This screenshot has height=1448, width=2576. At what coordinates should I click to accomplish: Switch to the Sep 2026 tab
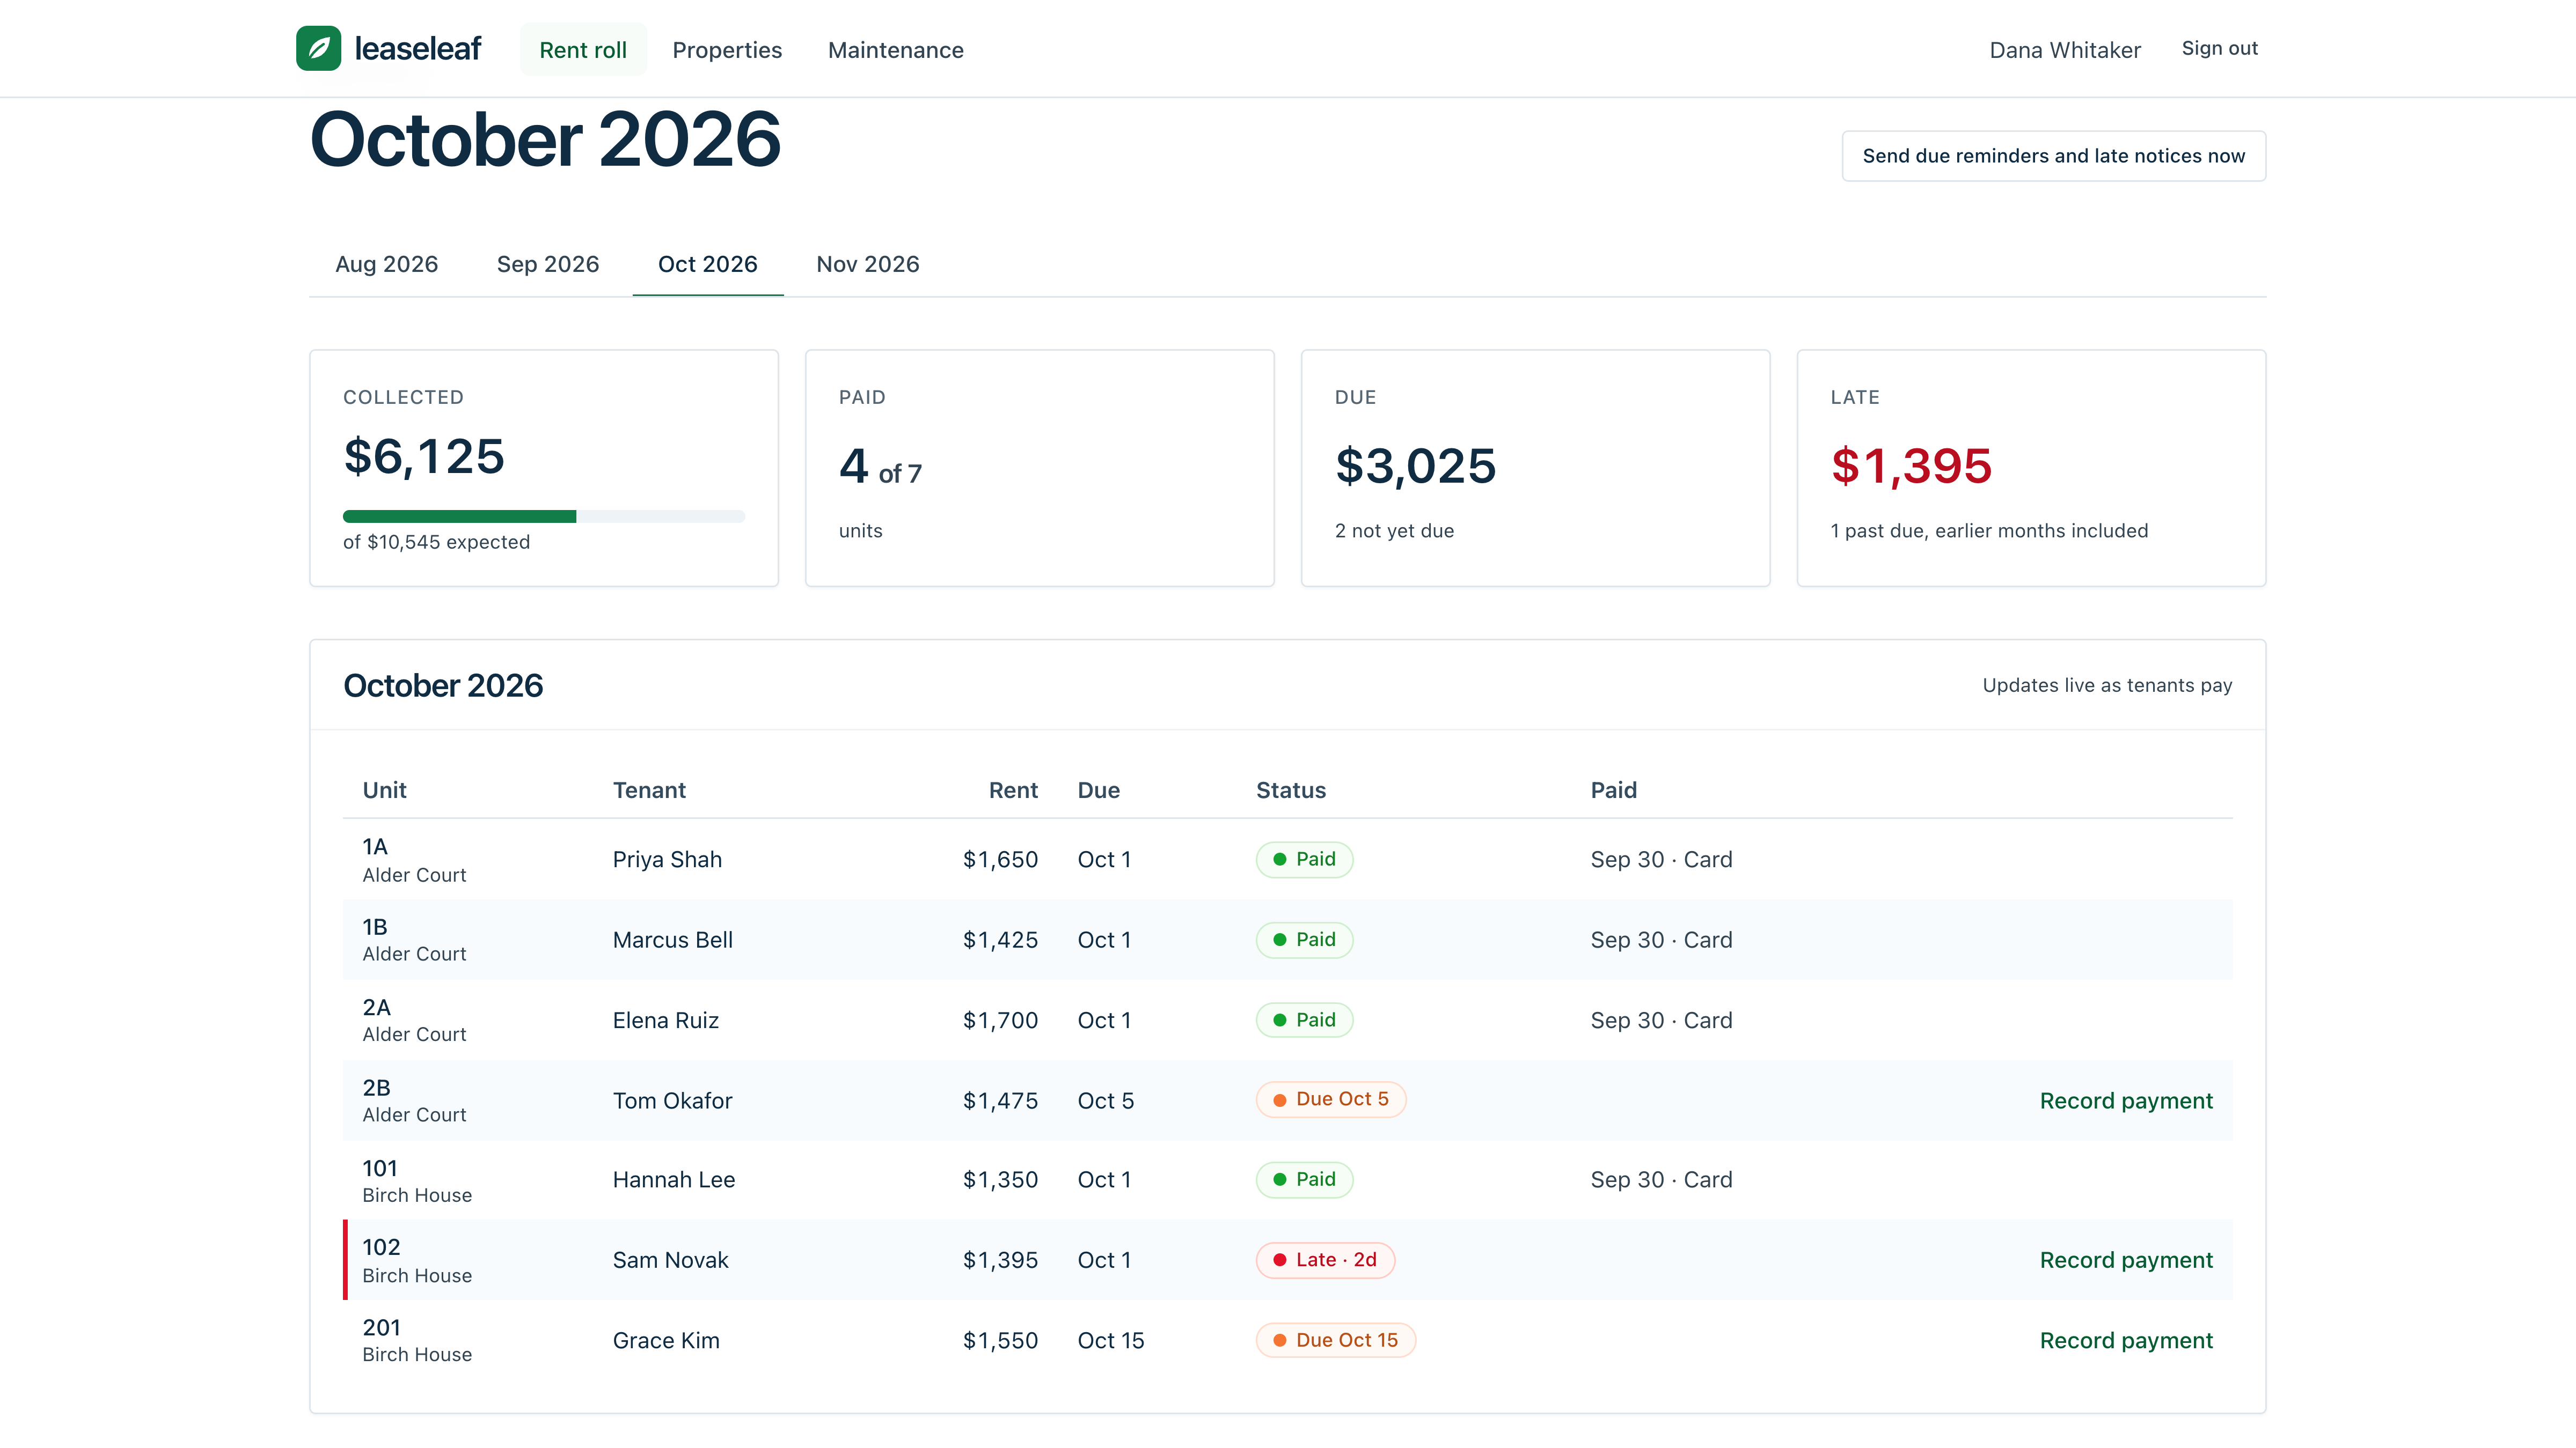coord(547,264)
